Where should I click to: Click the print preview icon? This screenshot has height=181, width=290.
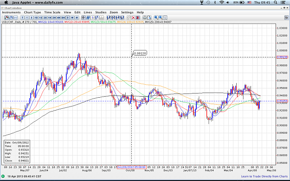(149, 18)
